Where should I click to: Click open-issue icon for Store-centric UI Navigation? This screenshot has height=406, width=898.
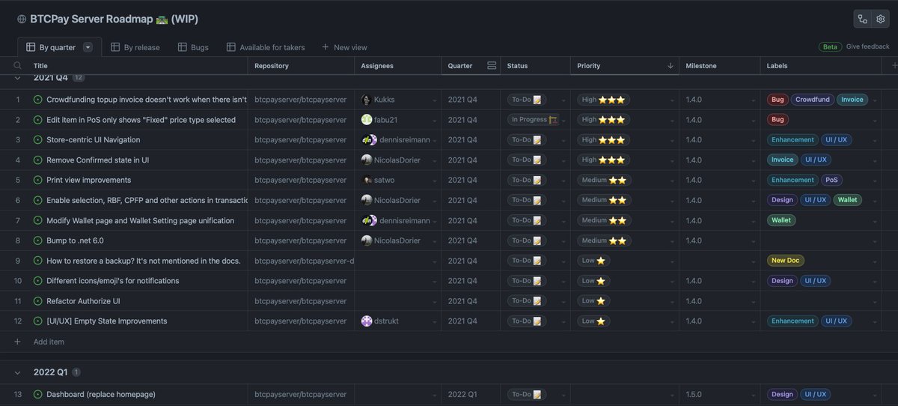pyautogui.click(x=38, y=140)
